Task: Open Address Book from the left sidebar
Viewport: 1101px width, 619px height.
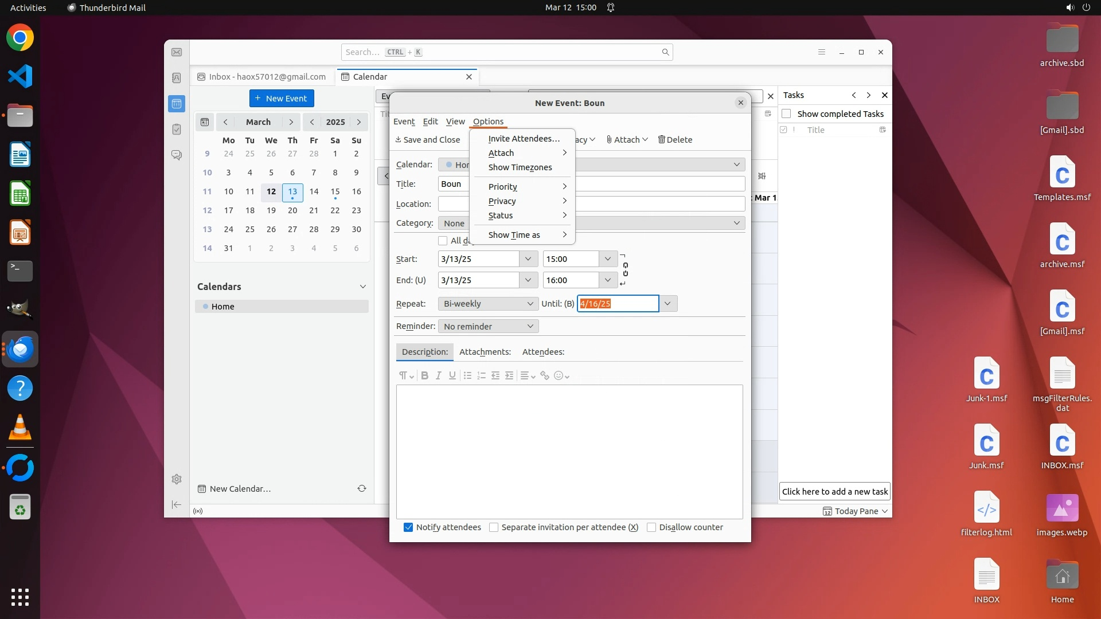Action: [x=177, y=78]
